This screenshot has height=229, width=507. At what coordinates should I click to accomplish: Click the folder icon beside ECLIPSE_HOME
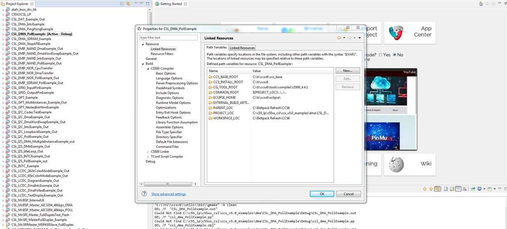tap(211, 97)
